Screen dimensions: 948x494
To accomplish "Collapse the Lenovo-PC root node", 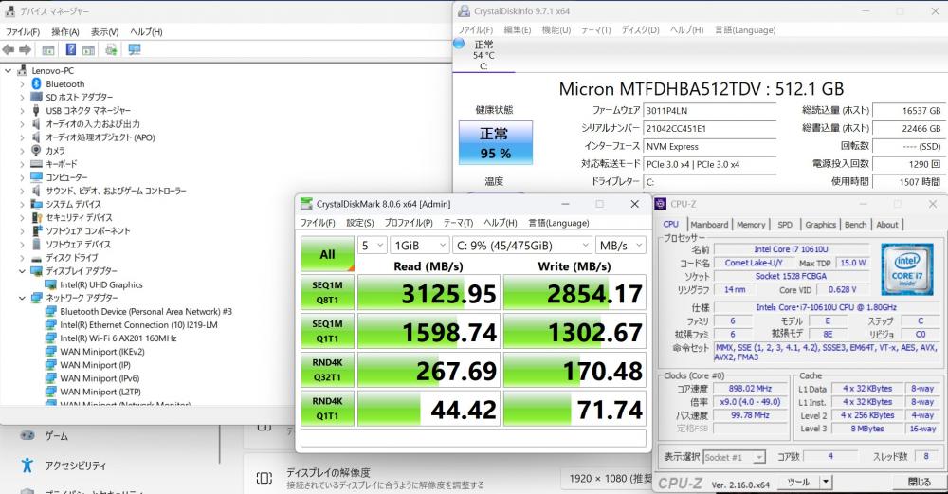I will (x=8, y=71).
